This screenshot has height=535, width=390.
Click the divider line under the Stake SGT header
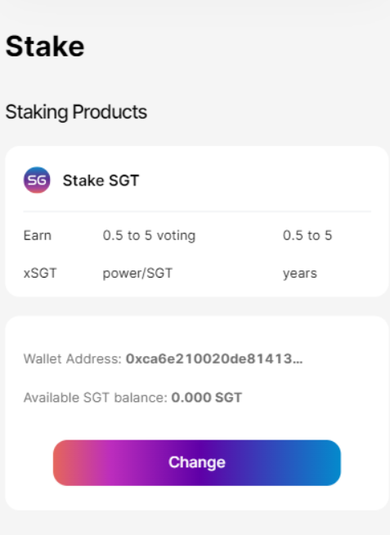coord(197,212)
